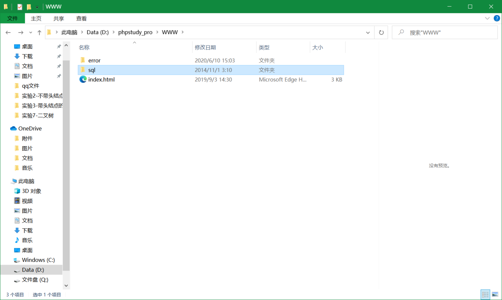Click Data (D:) breadcrumb in address bar
The image size is (502, 300).
[98, 33]
